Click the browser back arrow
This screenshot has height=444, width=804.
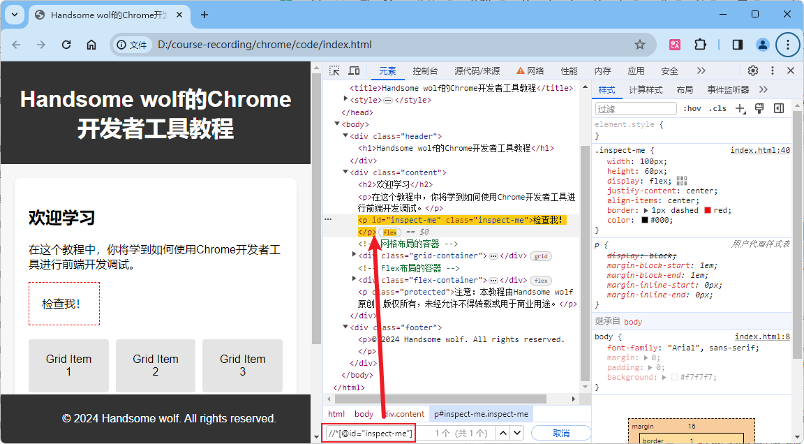coord(17,45)
